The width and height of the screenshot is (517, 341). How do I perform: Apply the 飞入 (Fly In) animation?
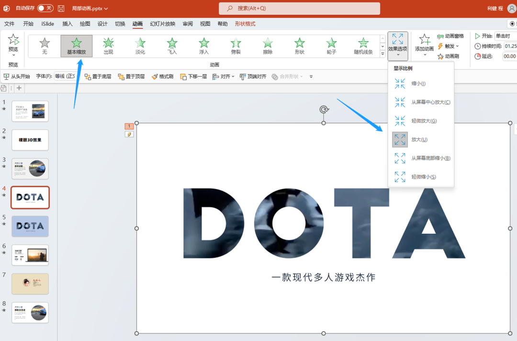(172, 46)
